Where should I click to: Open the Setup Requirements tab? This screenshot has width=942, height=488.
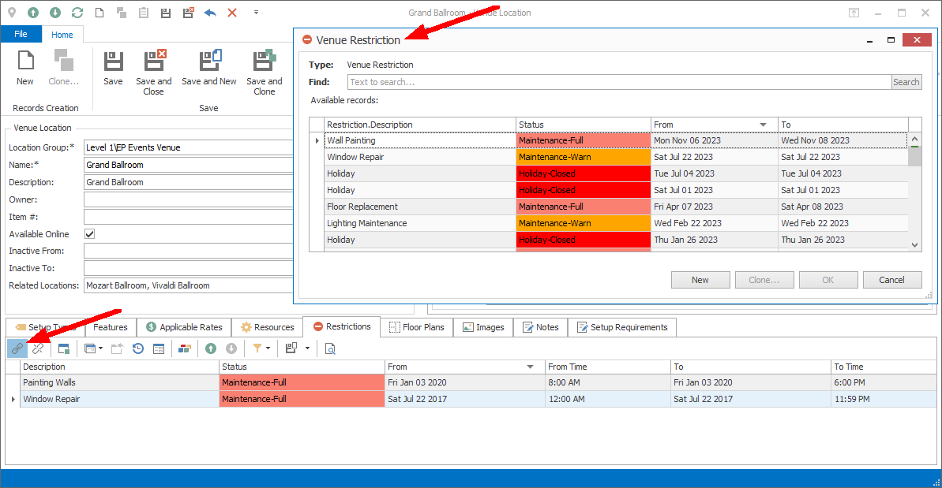coord(622,327)
